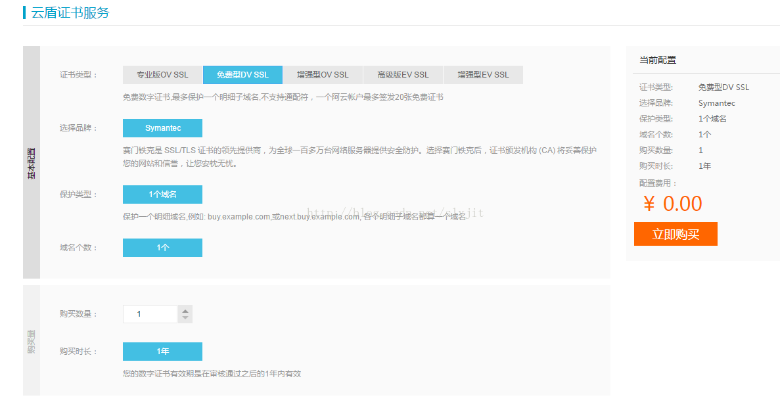The height and width of the screenshot is (412, 780).
Task: Click the 当前配置 panel header
Action: 658,60
